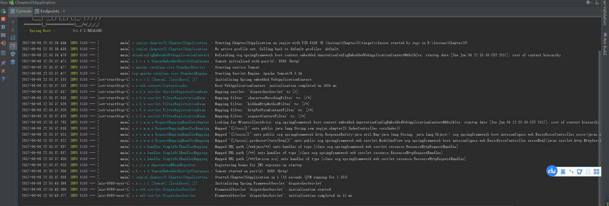The image size is (609, 206).
Task: Pause program output icon
Action: (3, 27)
